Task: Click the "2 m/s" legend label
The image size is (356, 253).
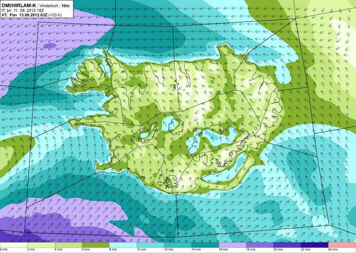Action: (31, 249)
